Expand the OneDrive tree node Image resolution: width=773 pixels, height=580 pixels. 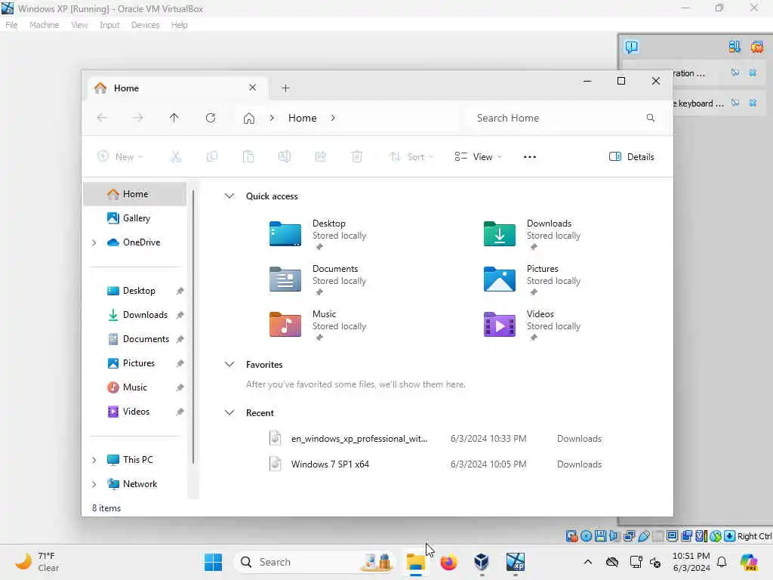(x=94, y=242)
